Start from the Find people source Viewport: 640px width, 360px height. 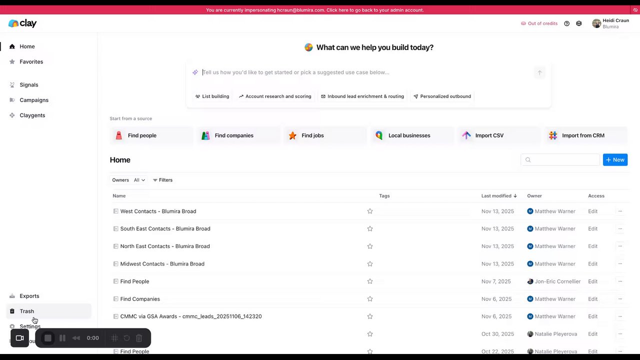[x=151, y=135]
